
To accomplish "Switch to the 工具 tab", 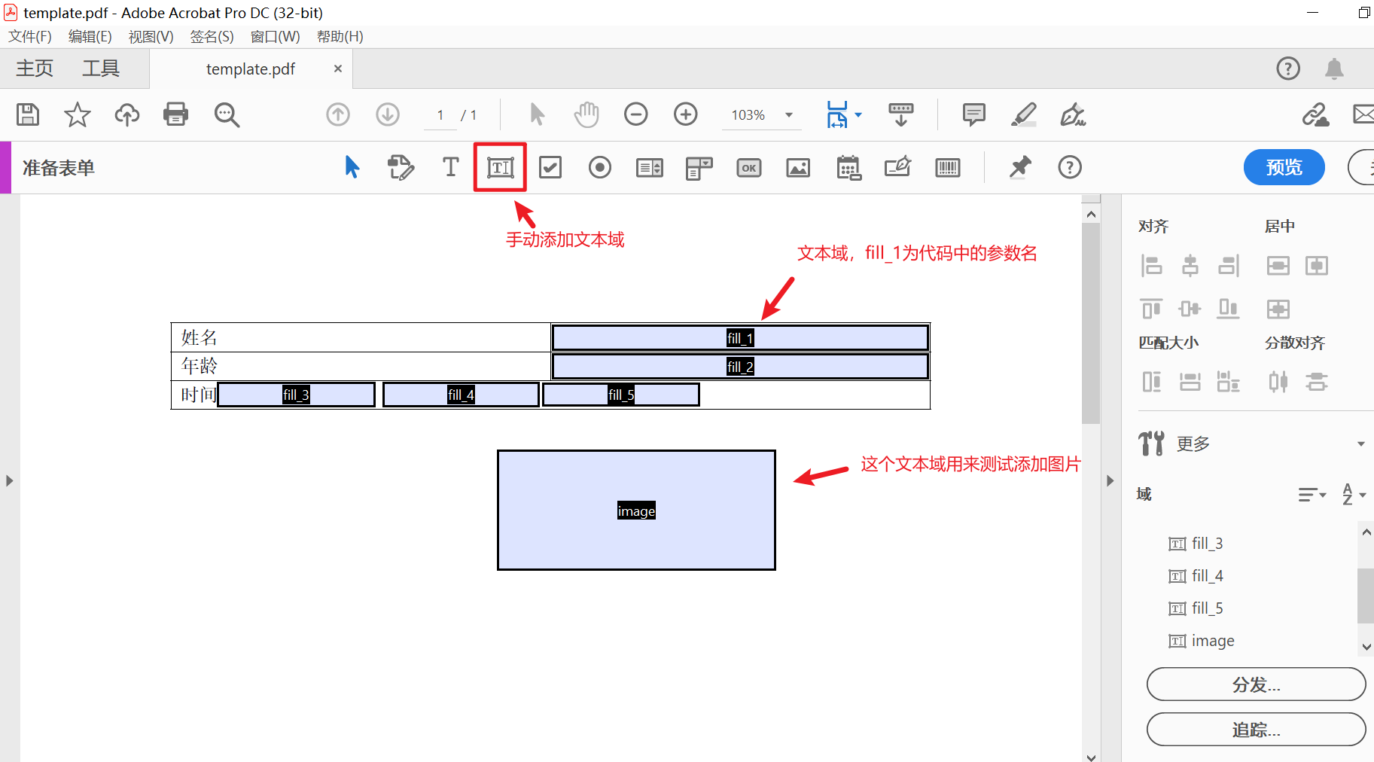I will click(x=100, y=68).
